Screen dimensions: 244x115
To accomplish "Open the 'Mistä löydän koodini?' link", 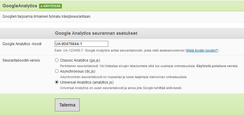I will [x=202, y=50].
